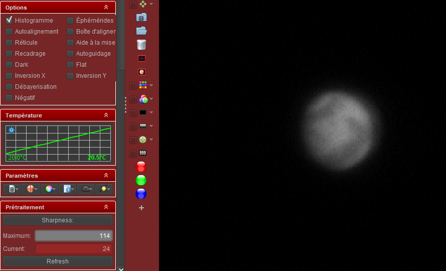The height and width of the screenshot is (271, 446).
Task: Enable the Négatif checkbox
Action: 9,98
